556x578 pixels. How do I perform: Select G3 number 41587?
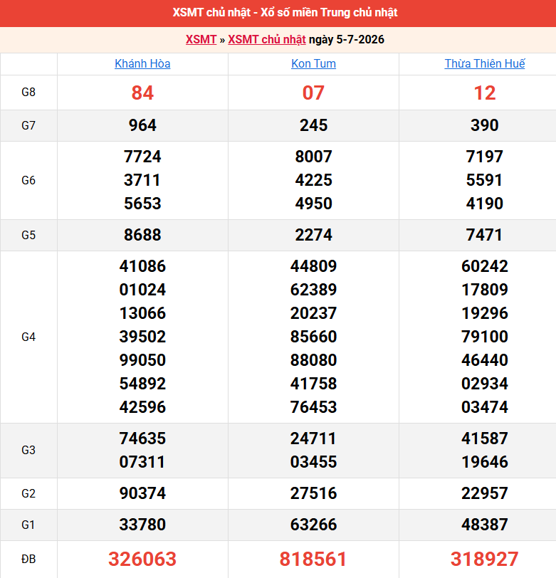pos(485,438)
